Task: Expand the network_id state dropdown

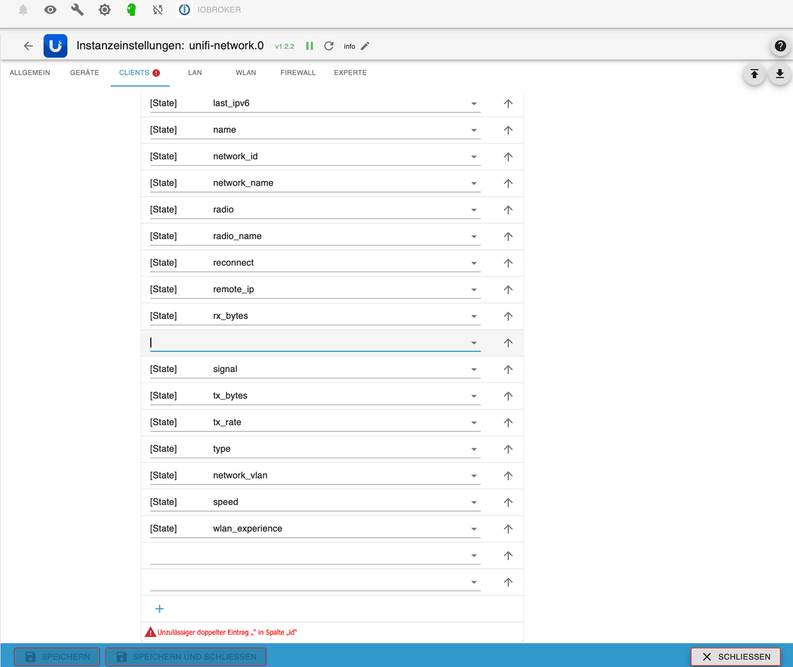Action: (474, 157)
